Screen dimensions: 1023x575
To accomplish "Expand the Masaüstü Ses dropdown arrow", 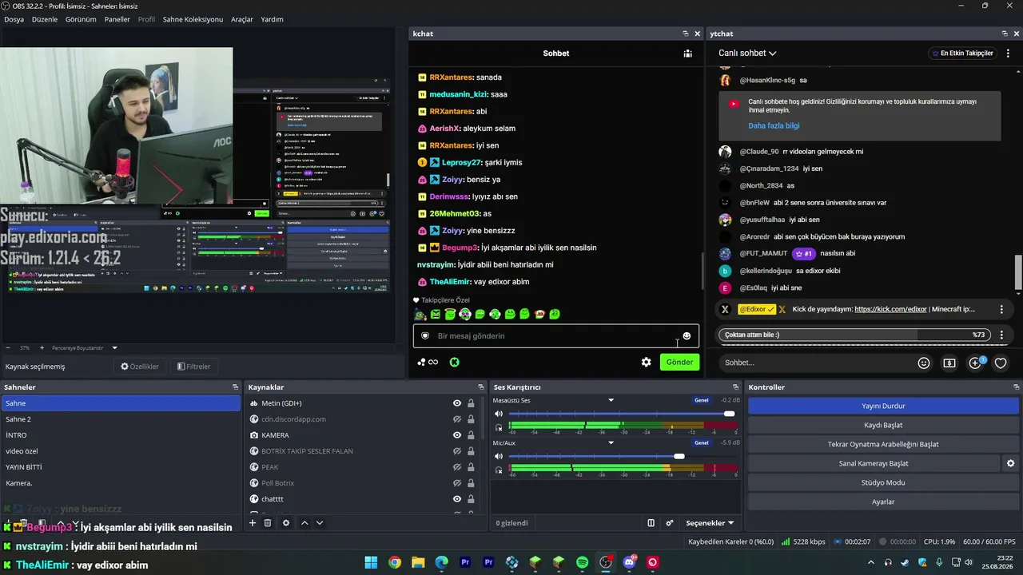I will [x=611, y=400].
